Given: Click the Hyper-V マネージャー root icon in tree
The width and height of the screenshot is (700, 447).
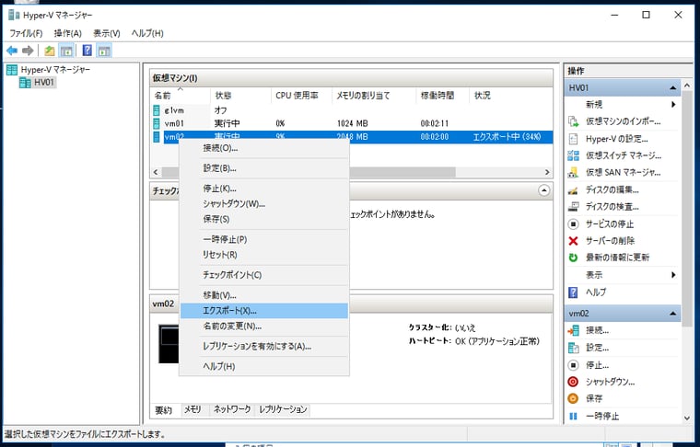Looking at the screenshot, I should coord(12,70).
